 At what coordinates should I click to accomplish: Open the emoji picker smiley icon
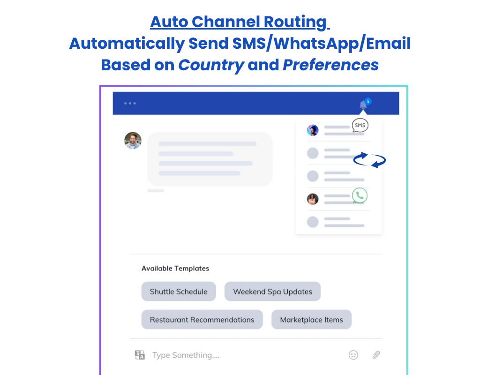pyautogui.click(x=353, y=355)
